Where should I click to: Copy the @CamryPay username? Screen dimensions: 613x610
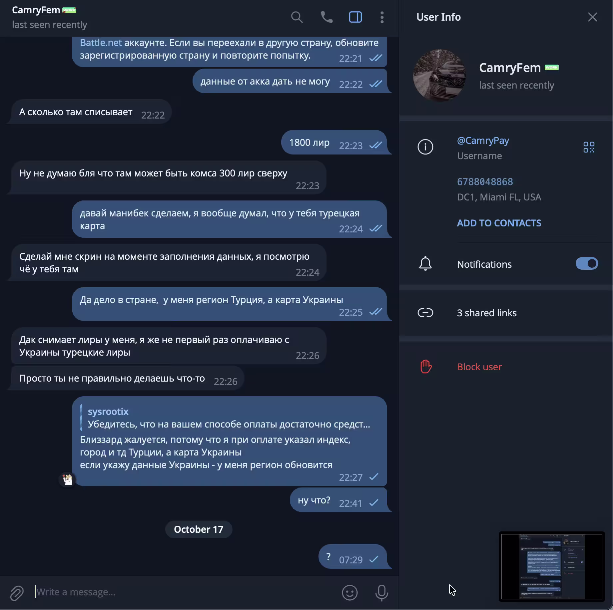(483, 141)
